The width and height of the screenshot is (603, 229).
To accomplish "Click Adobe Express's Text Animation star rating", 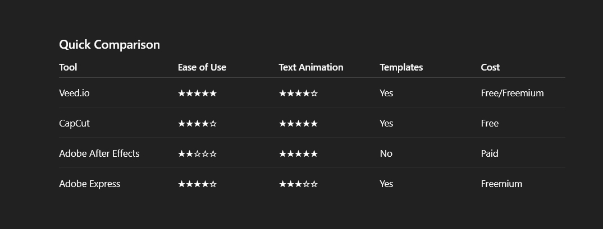I will click(x=298, y=184).
